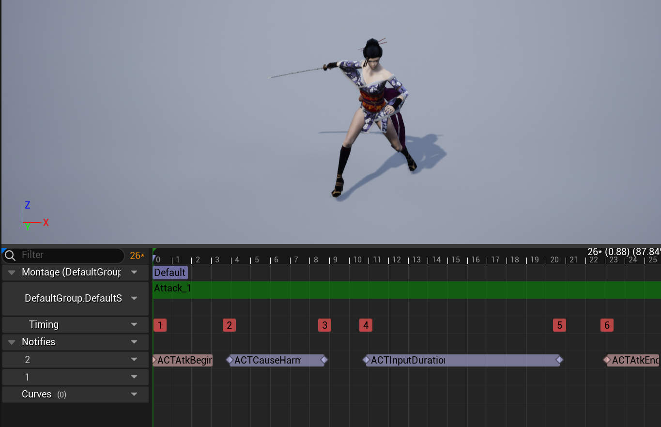Open dropdown for notify track 2

tap(134, 360)
